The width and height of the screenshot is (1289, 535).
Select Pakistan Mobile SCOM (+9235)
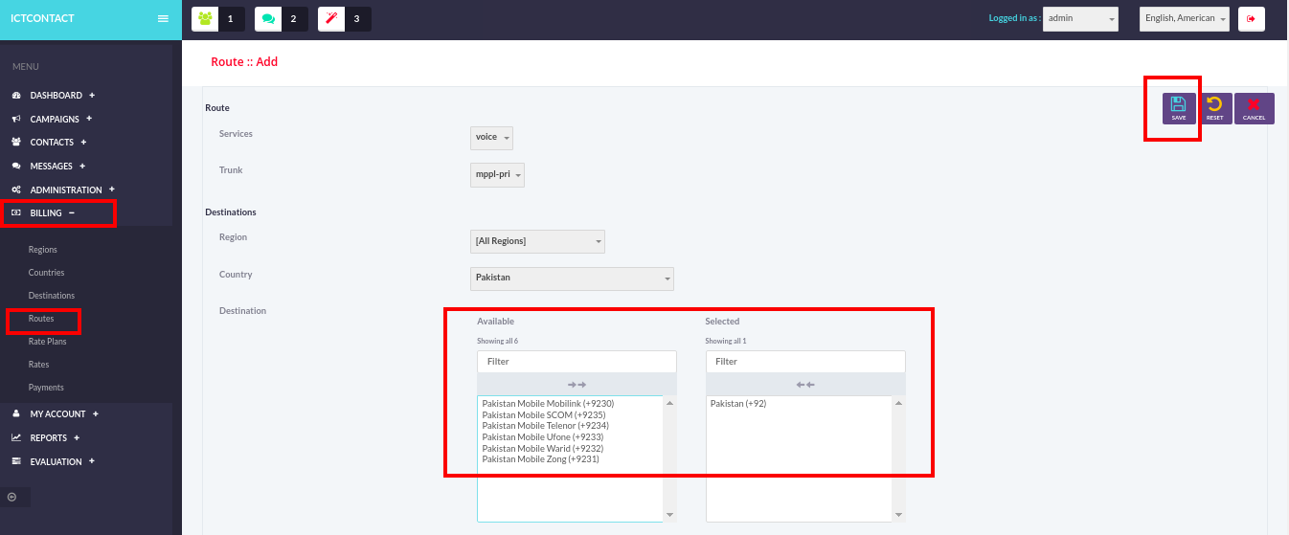(x=544, y=415)
